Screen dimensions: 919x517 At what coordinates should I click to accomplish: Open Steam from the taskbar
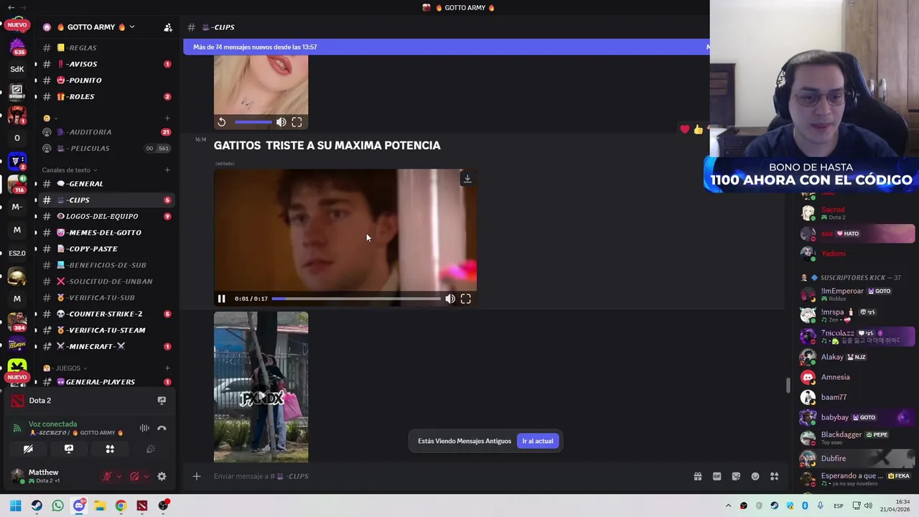[x=37, y=506]
